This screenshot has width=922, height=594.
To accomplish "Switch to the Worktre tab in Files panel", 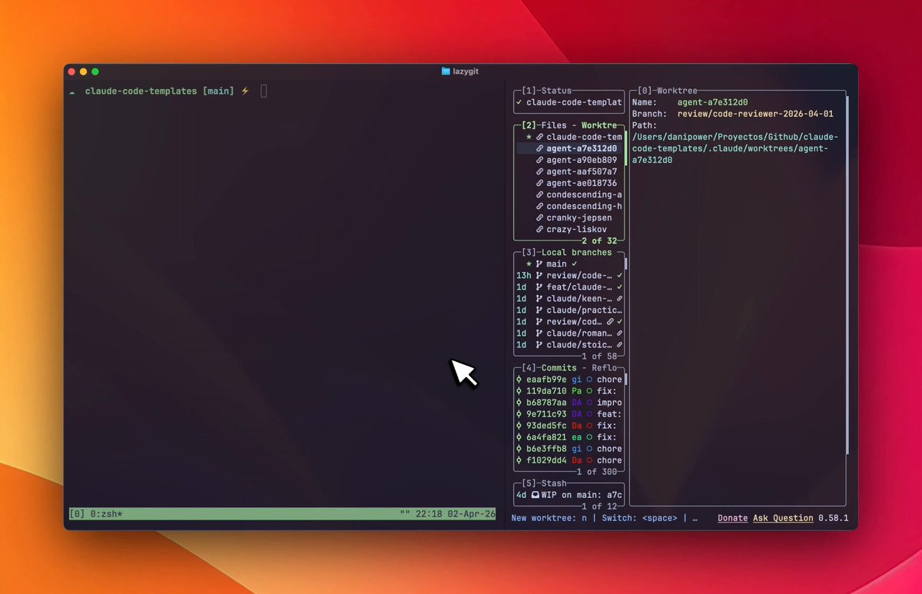I will point(599,125).
